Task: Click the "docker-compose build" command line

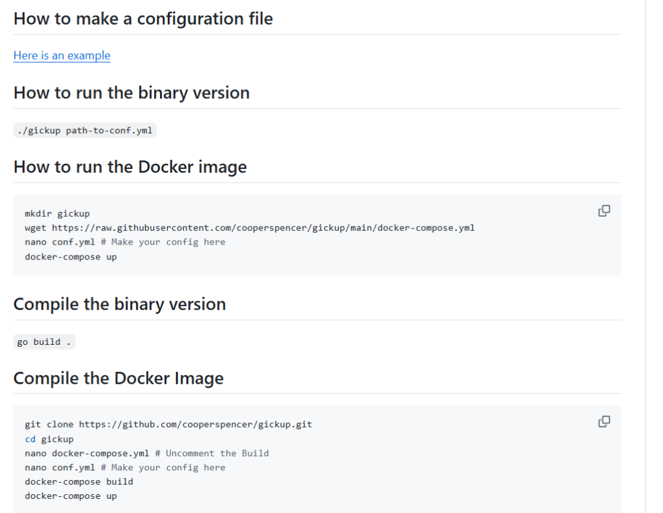Action: coord(78,482)
